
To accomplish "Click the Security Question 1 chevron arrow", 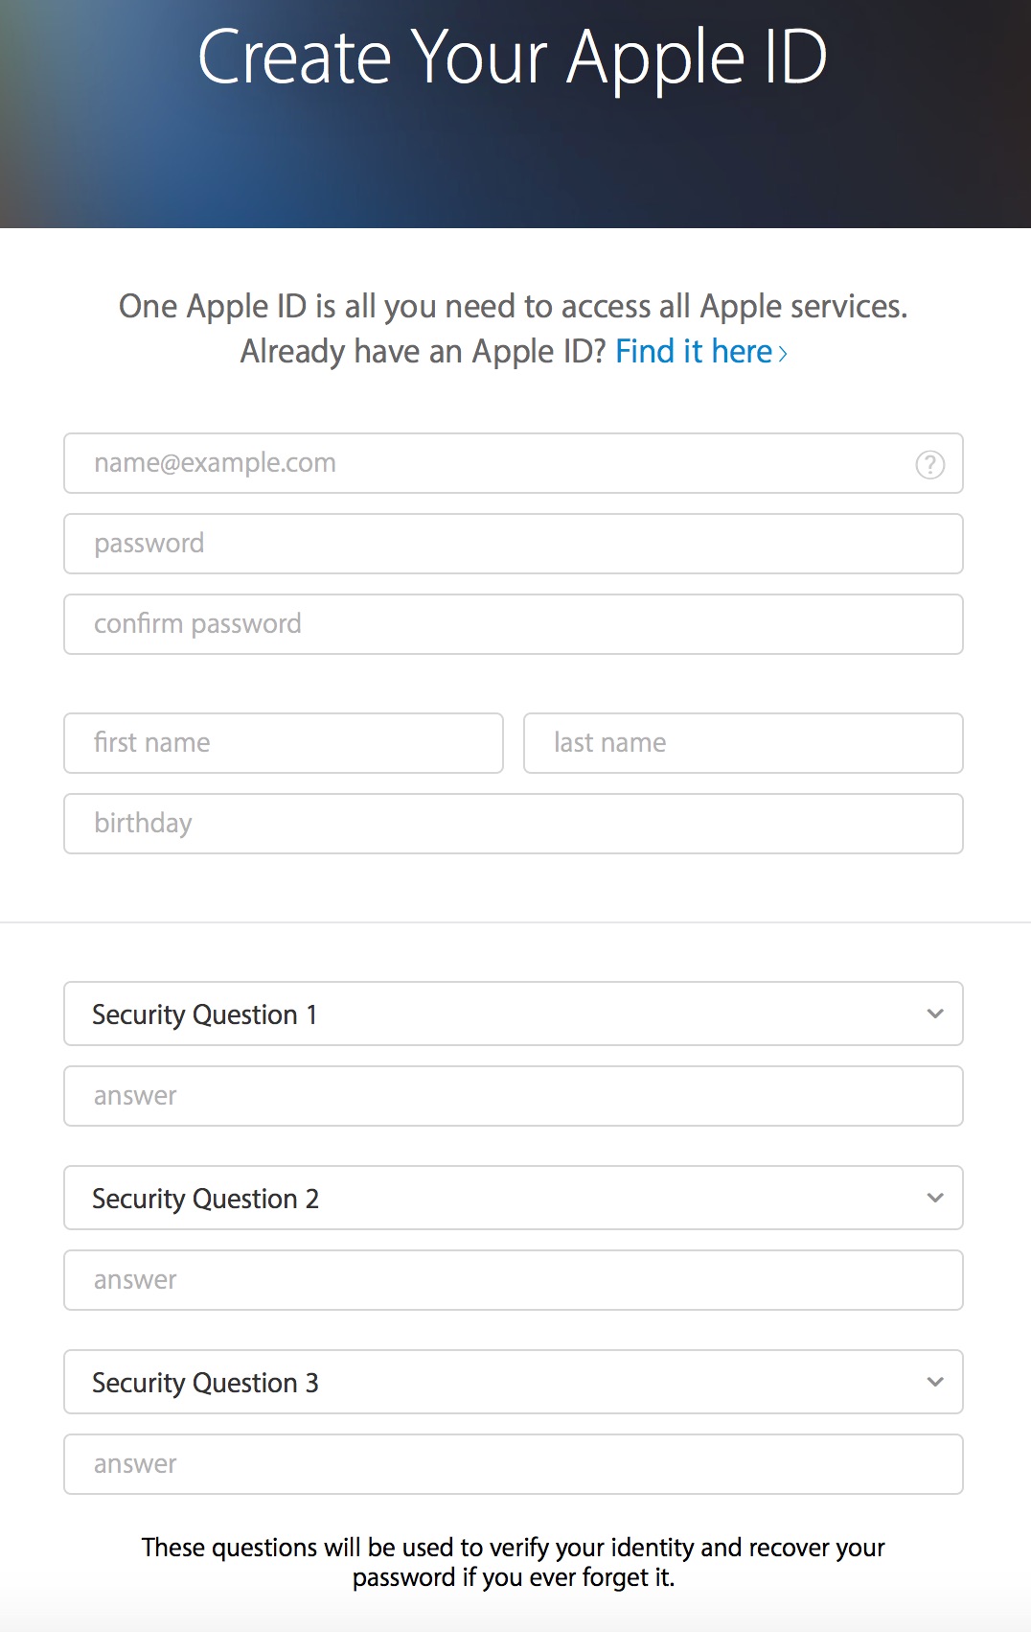I will pyautogui.click(x=935, y=1014).
